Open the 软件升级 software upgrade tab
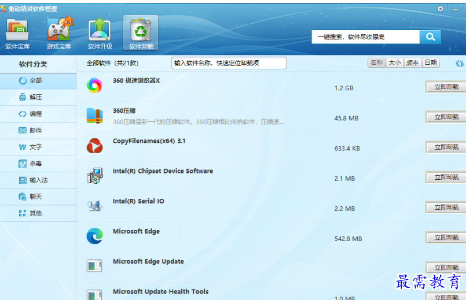Viewport: 466px width, 300px height. click(x=100, y=34)
